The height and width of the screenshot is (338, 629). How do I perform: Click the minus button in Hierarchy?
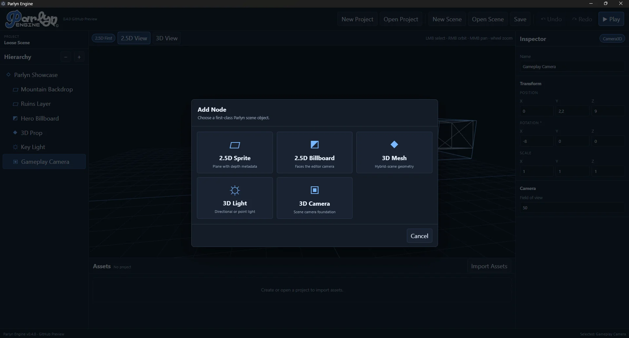coord(66,57)
